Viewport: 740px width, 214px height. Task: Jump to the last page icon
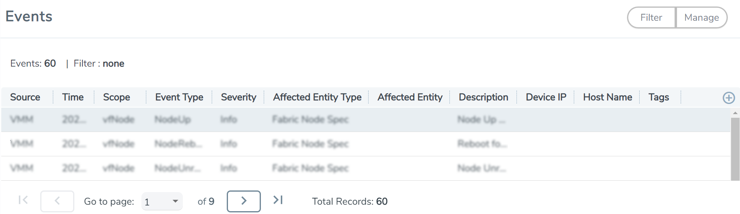click(278, 200)
